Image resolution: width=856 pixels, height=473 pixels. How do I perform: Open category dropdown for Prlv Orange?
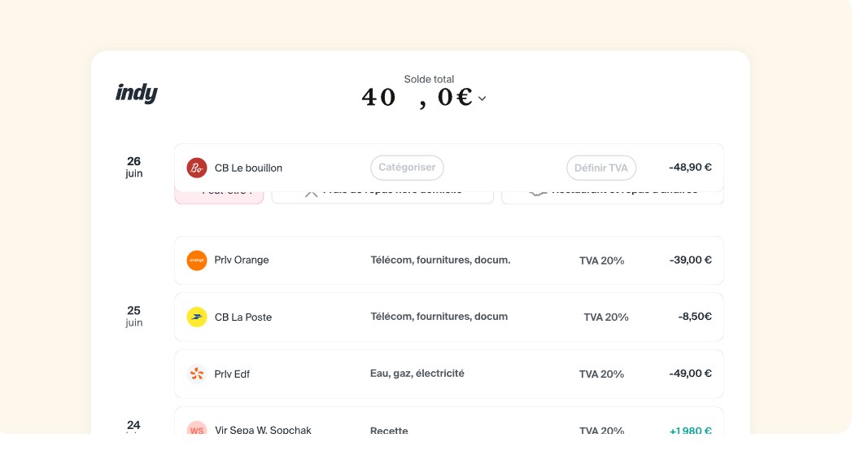tap(440, 261)
